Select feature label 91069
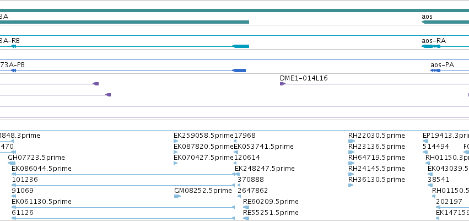469x221 pixels. 23,191
